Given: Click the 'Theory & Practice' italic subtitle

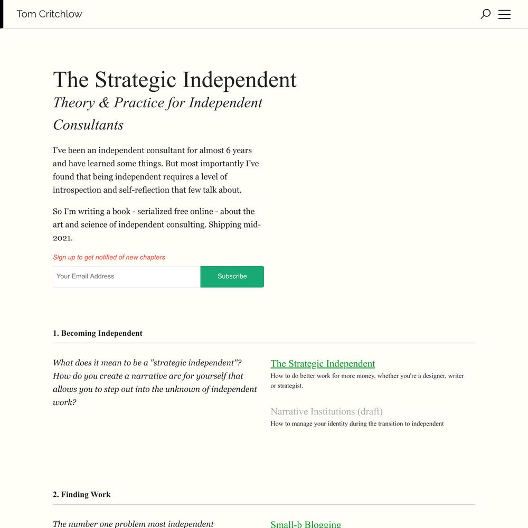Looking at the screenshot, I should pyautogui.click(x=157, y=114).
